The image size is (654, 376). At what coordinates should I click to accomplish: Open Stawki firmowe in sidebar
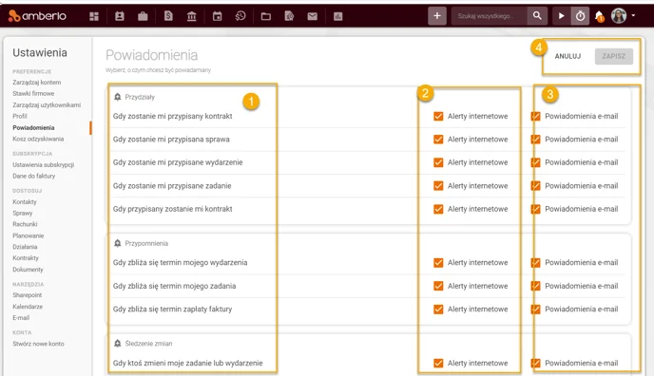33,94
